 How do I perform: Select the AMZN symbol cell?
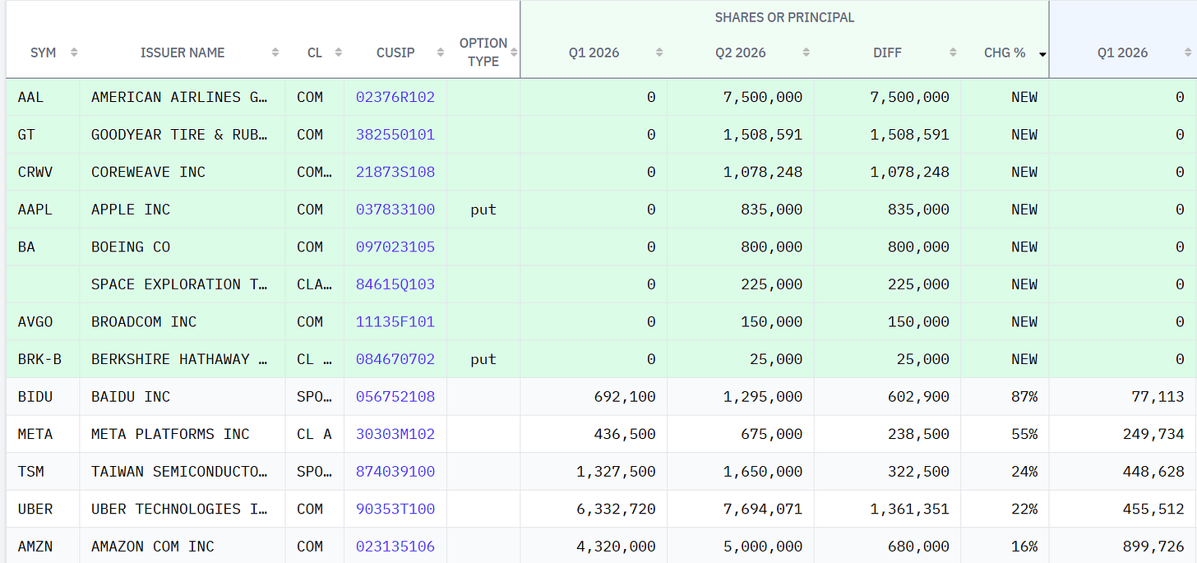pos(43,547)
